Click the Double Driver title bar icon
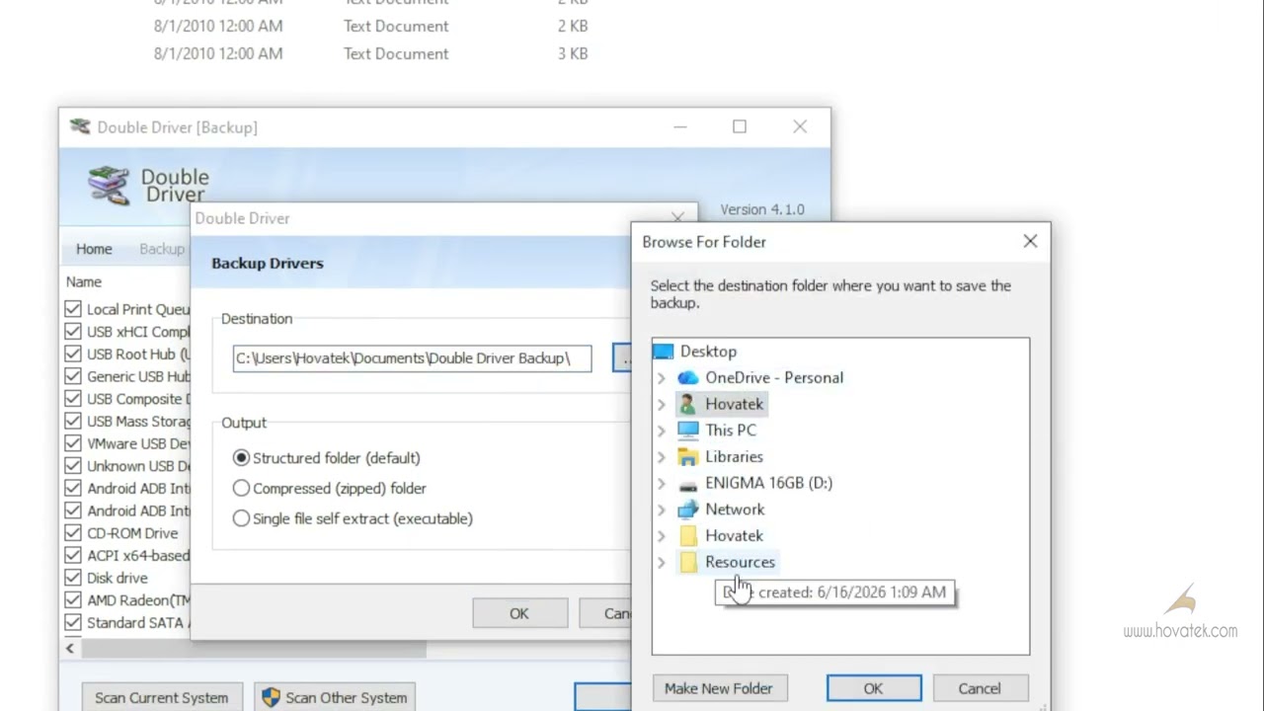Screen dimensions: 1264x711 pyautogui.click(x=80, y=127)
